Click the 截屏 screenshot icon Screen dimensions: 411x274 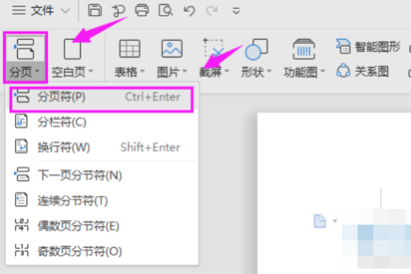(214, 48)
